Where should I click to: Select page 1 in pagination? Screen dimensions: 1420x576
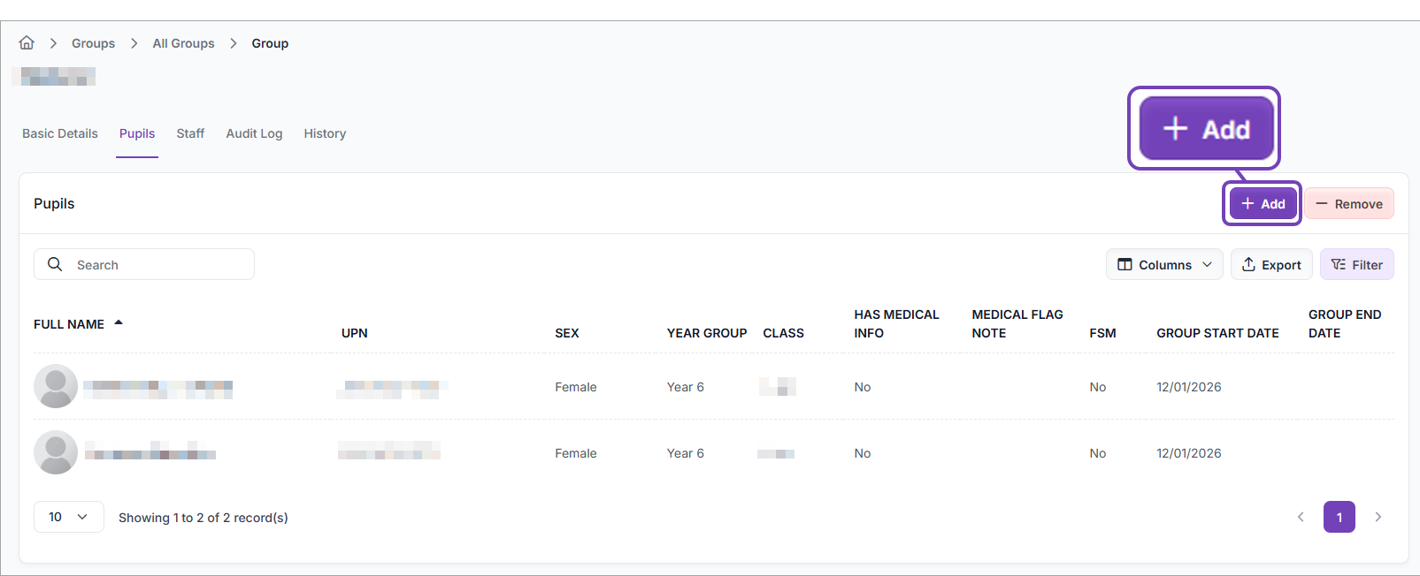click(1339, 517)
